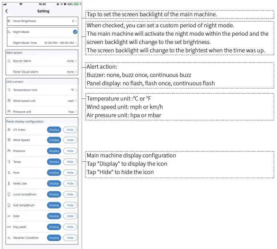Select Display for Local temp&hum
This screenshot has height=249, width=277.
54,194
